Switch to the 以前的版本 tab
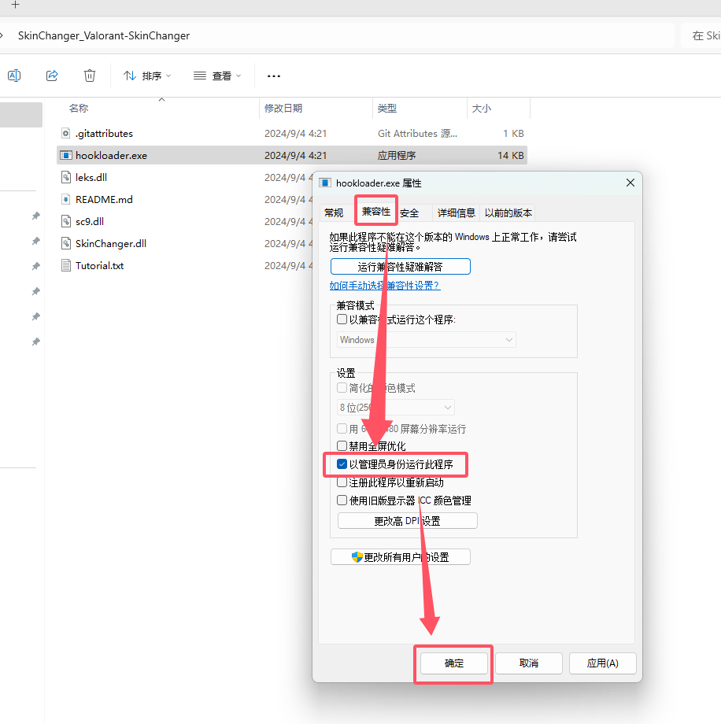 point(508,212)
